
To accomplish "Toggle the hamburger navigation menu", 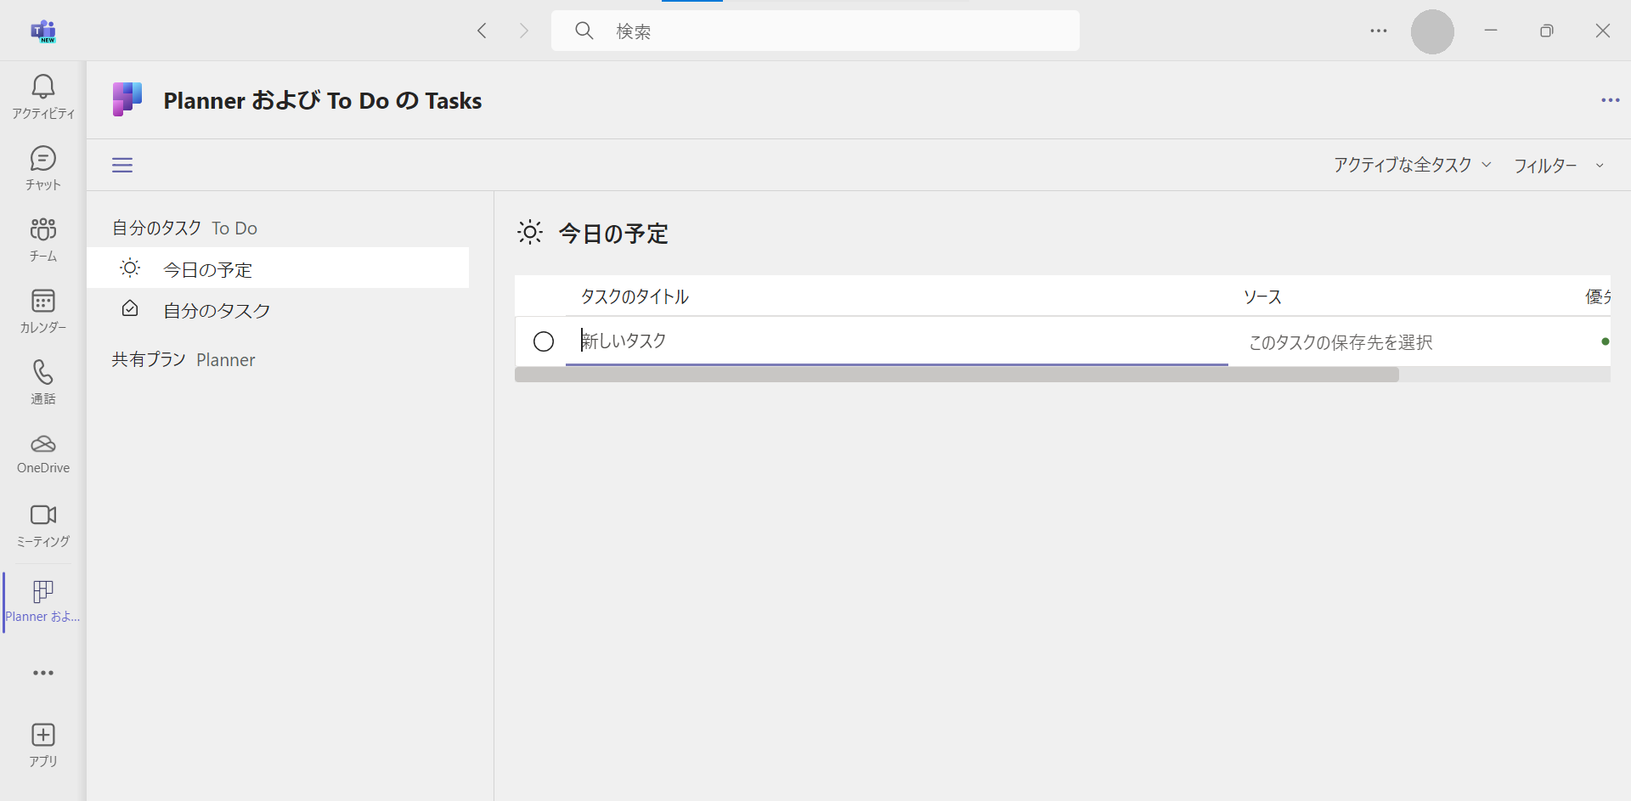I will [x=122, y=165].
